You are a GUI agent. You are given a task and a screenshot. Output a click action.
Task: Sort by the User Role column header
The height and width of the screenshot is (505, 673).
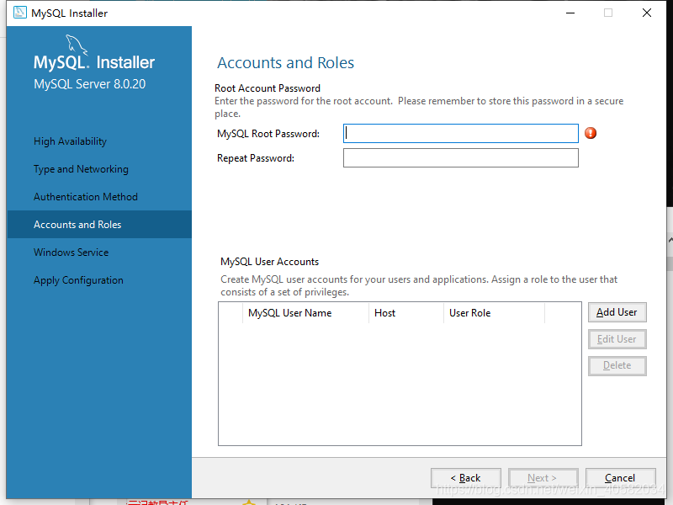[494, 313]
